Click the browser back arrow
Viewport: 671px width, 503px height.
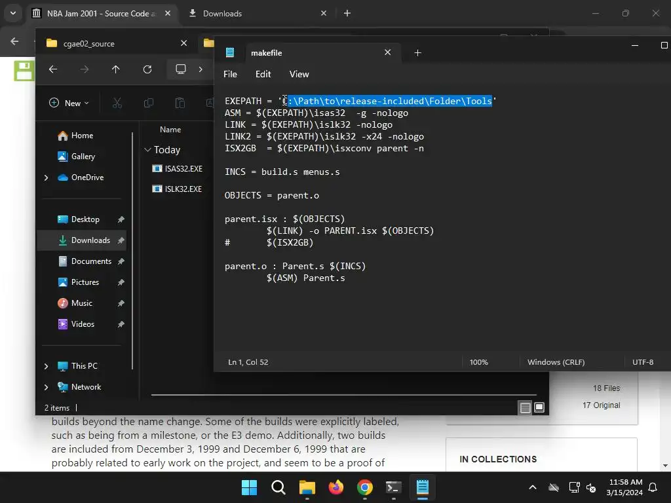click(x=14, y=41)
